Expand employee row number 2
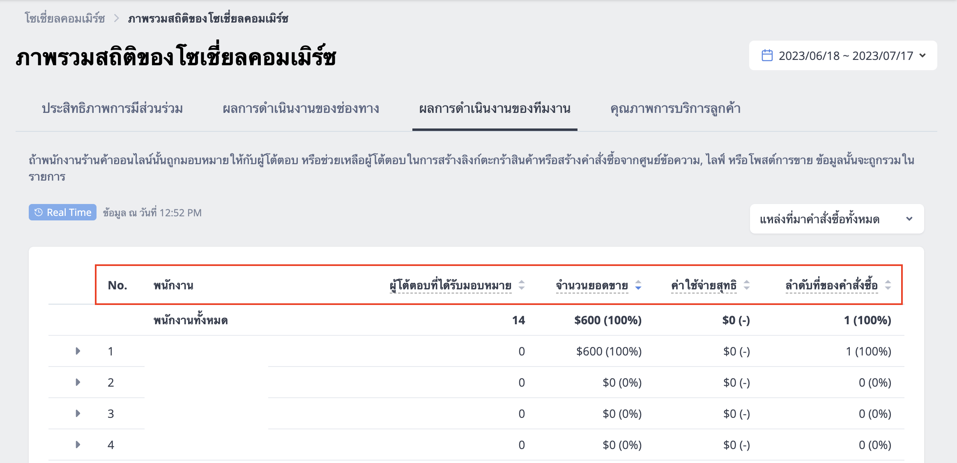 click(x=78, y=382)
